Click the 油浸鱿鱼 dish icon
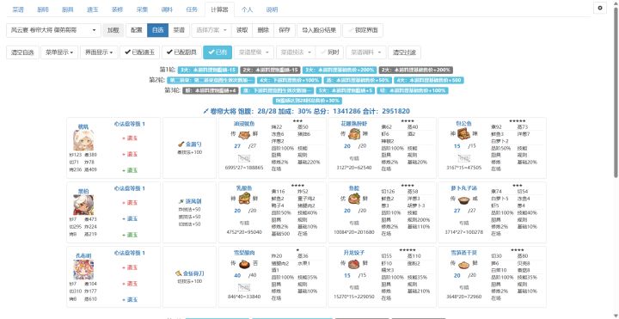The width and height of the screenshot is (619, 319). (x=244, y=135)
